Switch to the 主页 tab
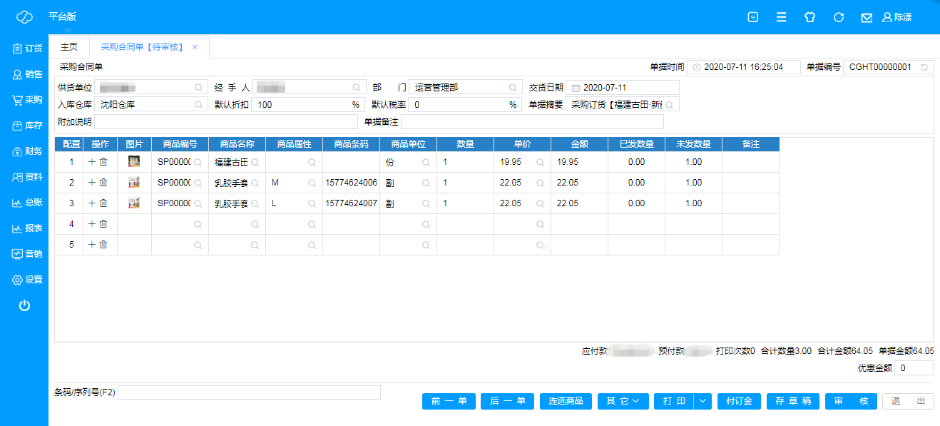 tap(69, 47)
